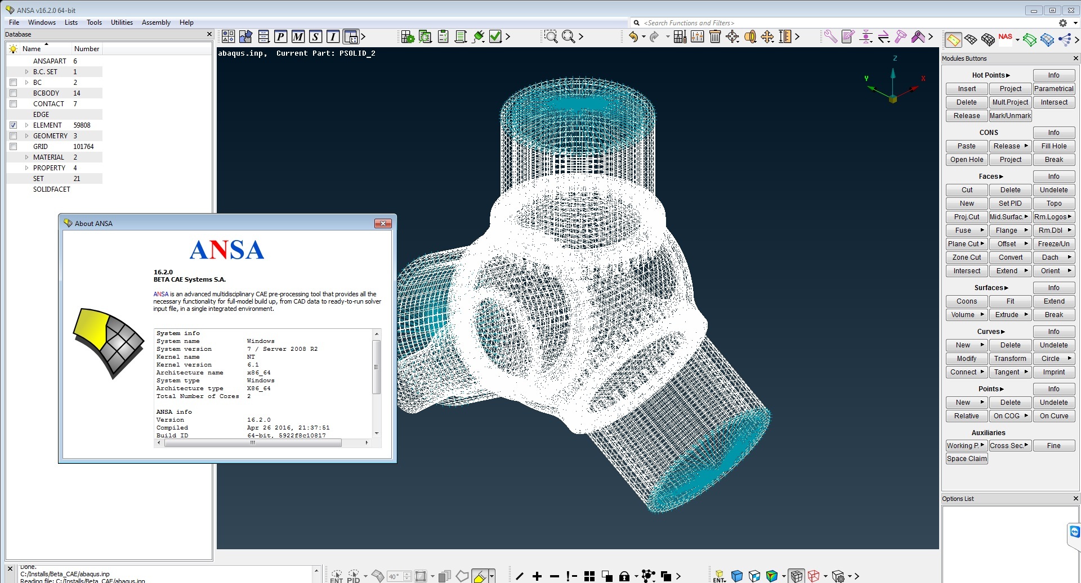This screenshot has height=583, width=1081.
Task: Open the Assembly menu
Action: (x=156, y=22)
